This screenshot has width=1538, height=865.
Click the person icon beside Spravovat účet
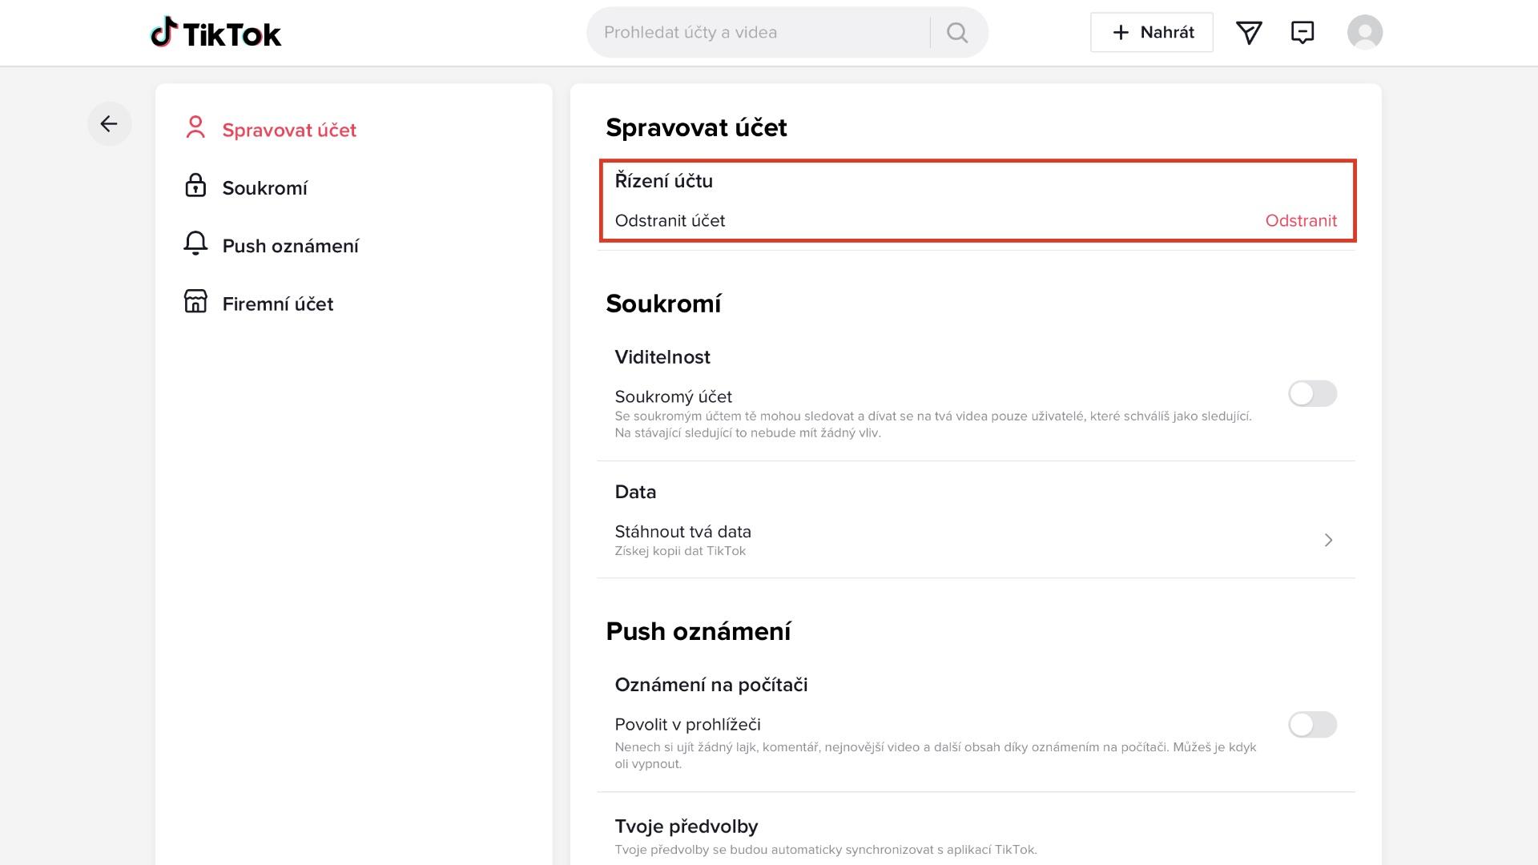point(195,127)
